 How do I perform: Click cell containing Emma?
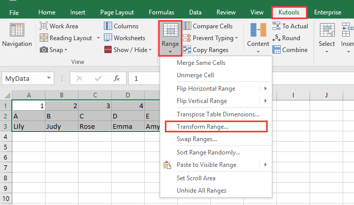click(x=128, y=127)
